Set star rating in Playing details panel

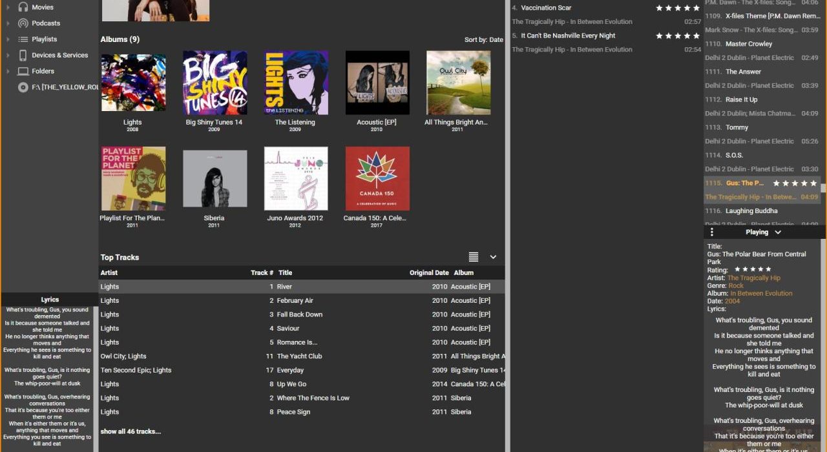753,269
